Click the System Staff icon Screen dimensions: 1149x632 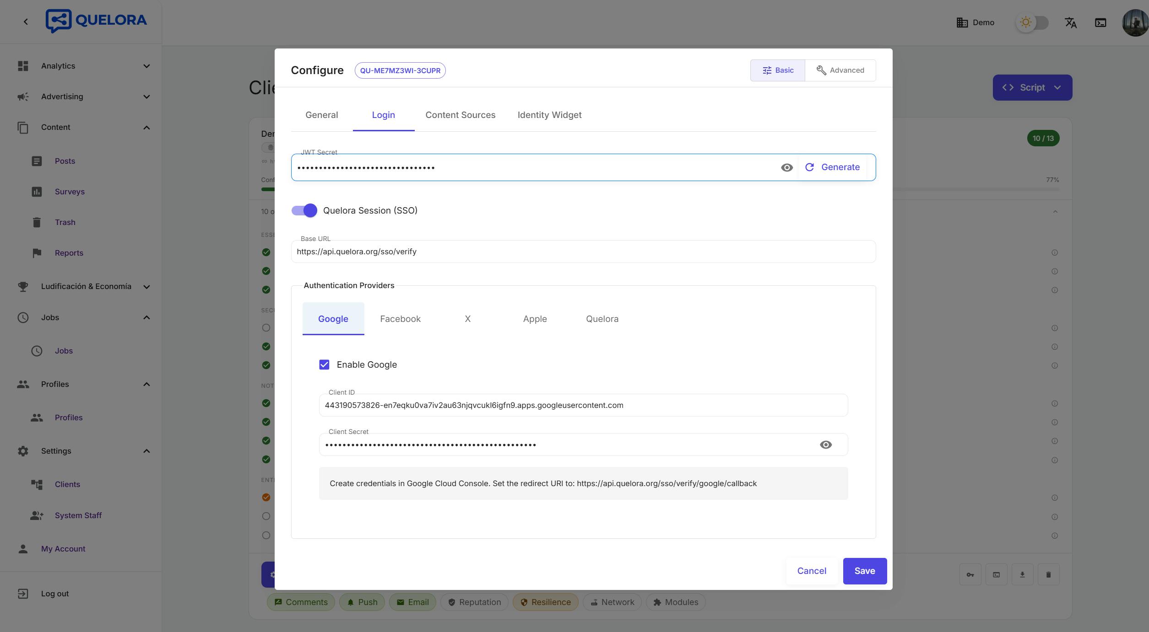tap(37, 515)
